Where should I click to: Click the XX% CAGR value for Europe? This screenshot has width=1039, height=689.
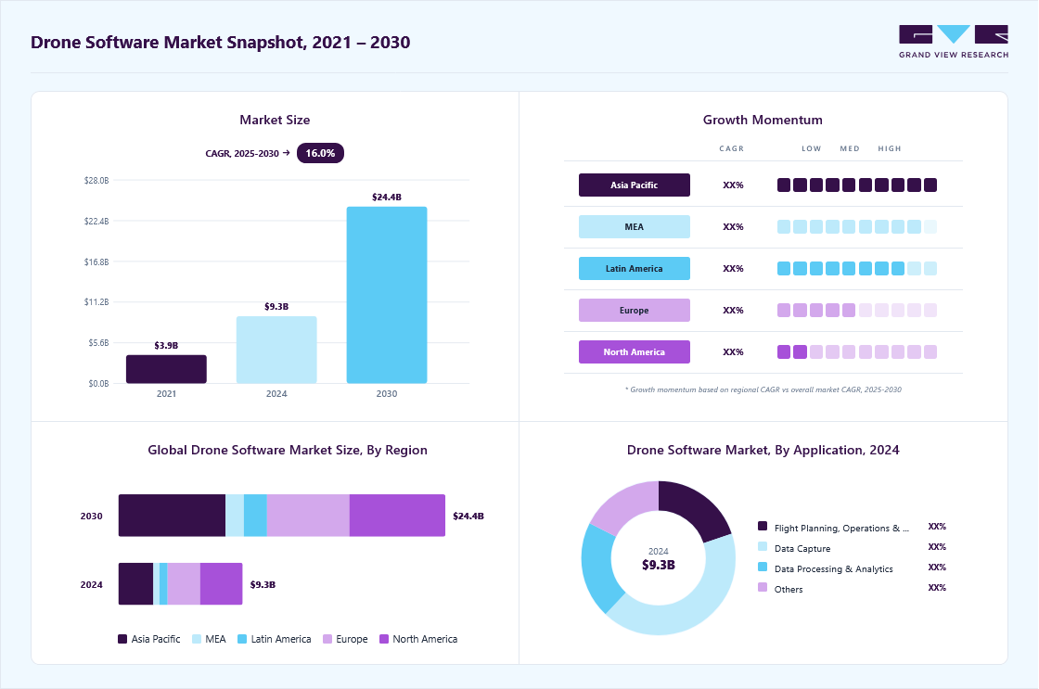pyautogui.click(x=733, y=310)
